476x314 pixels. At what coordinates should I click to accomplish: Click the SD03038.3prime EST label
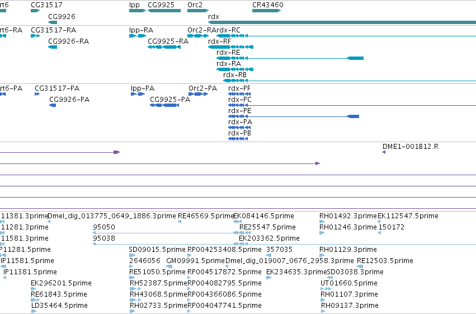click(355, 272)
